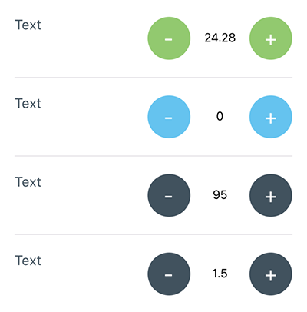307x312 pixels.
Task: Select the 0 value between blue buttons
Action: [220, 116]
